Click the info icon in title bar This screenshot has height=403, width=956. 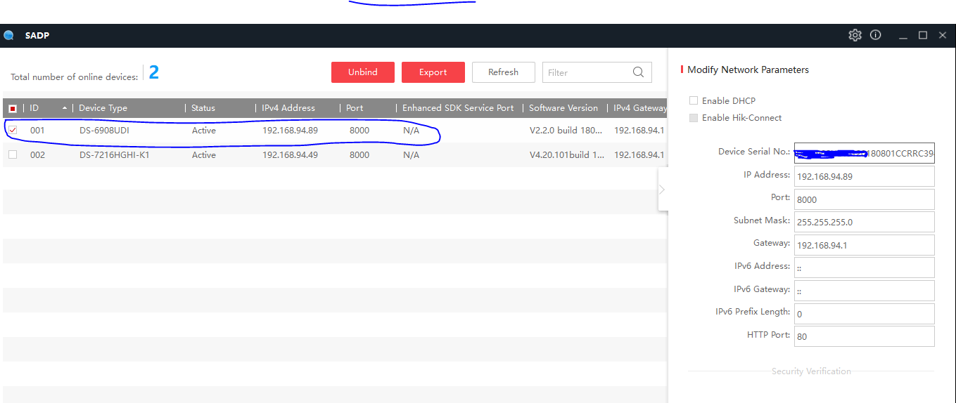click(x=875, y=35)
